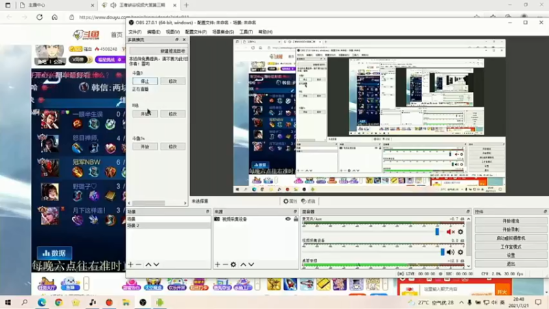Float the Scenes dock panel
Viewport: 549px width, 309px height.
click(x=208, y=211)
